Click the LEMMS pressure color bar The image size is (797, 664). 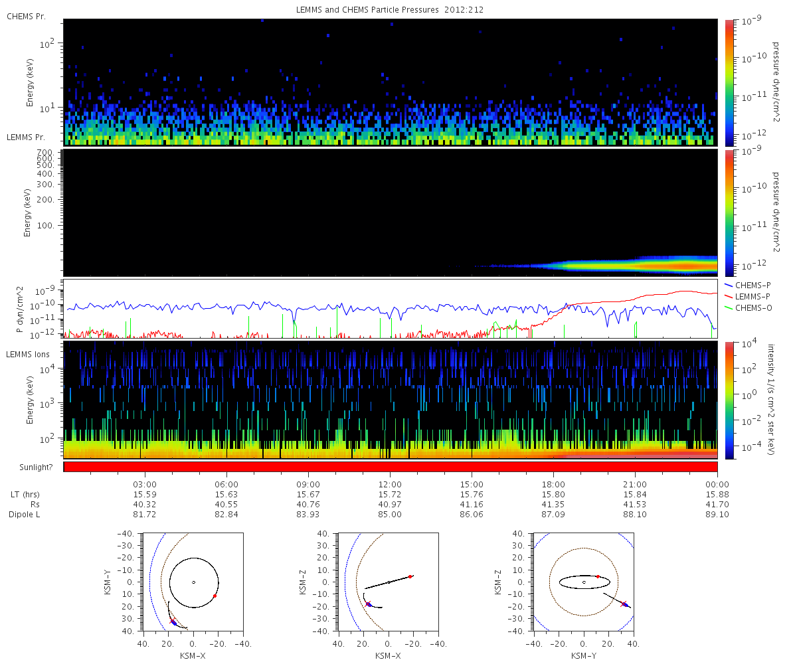(x=730, y=212)
